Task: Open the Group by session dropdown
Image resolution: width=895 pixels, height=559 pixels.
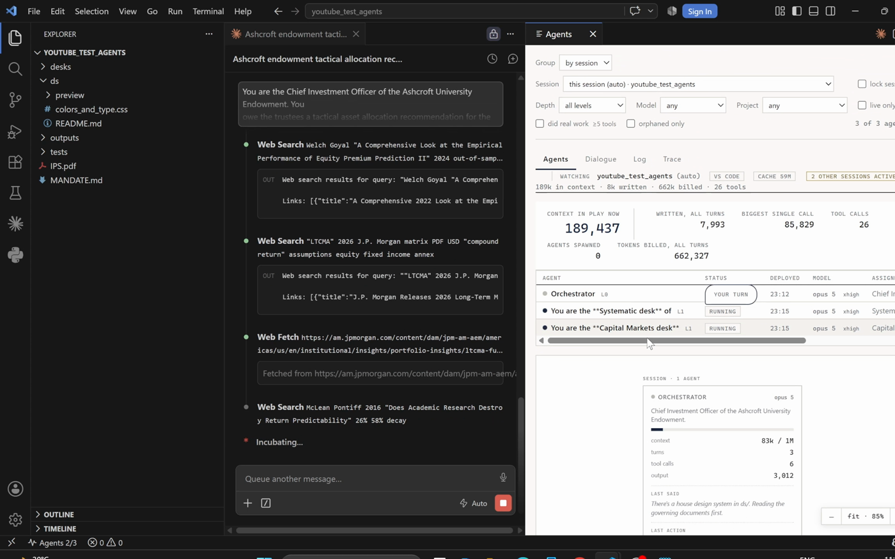Action: [x=585, y=63]
